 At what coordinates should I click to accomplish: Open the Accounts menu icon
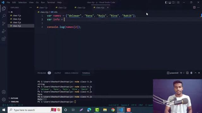tap(4, 92)
